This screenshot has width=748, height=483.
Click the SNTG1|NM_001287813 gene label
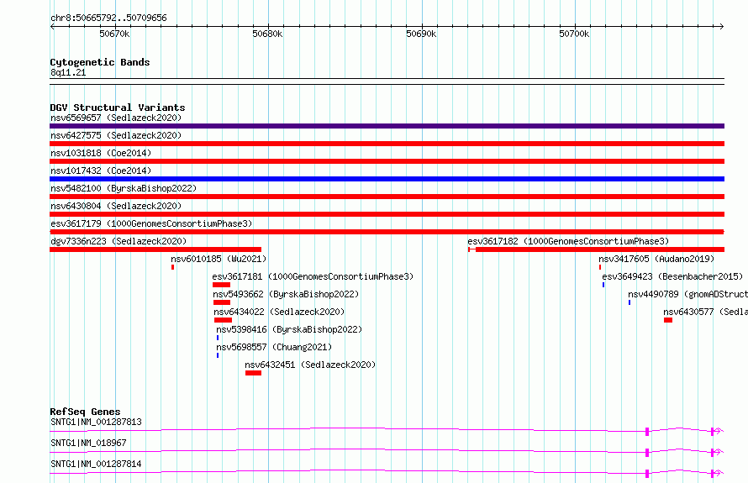[96, 422]
